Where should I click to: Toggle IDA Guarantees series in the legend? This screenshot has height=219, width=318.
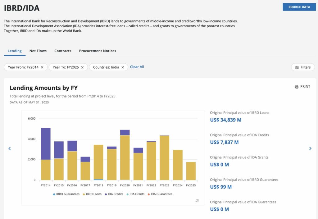pos(160,194)
